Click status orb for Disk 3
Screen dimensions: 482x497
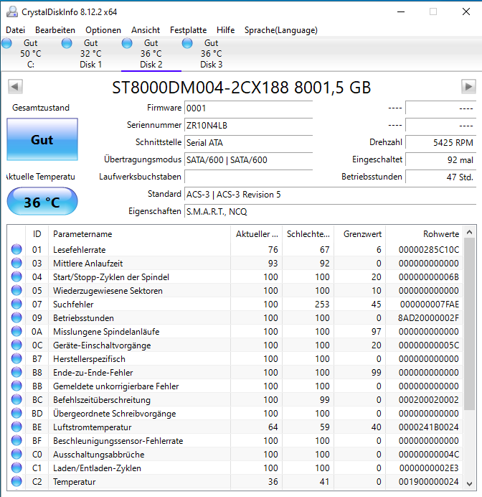pyautogui.click(x=187, y=43)
